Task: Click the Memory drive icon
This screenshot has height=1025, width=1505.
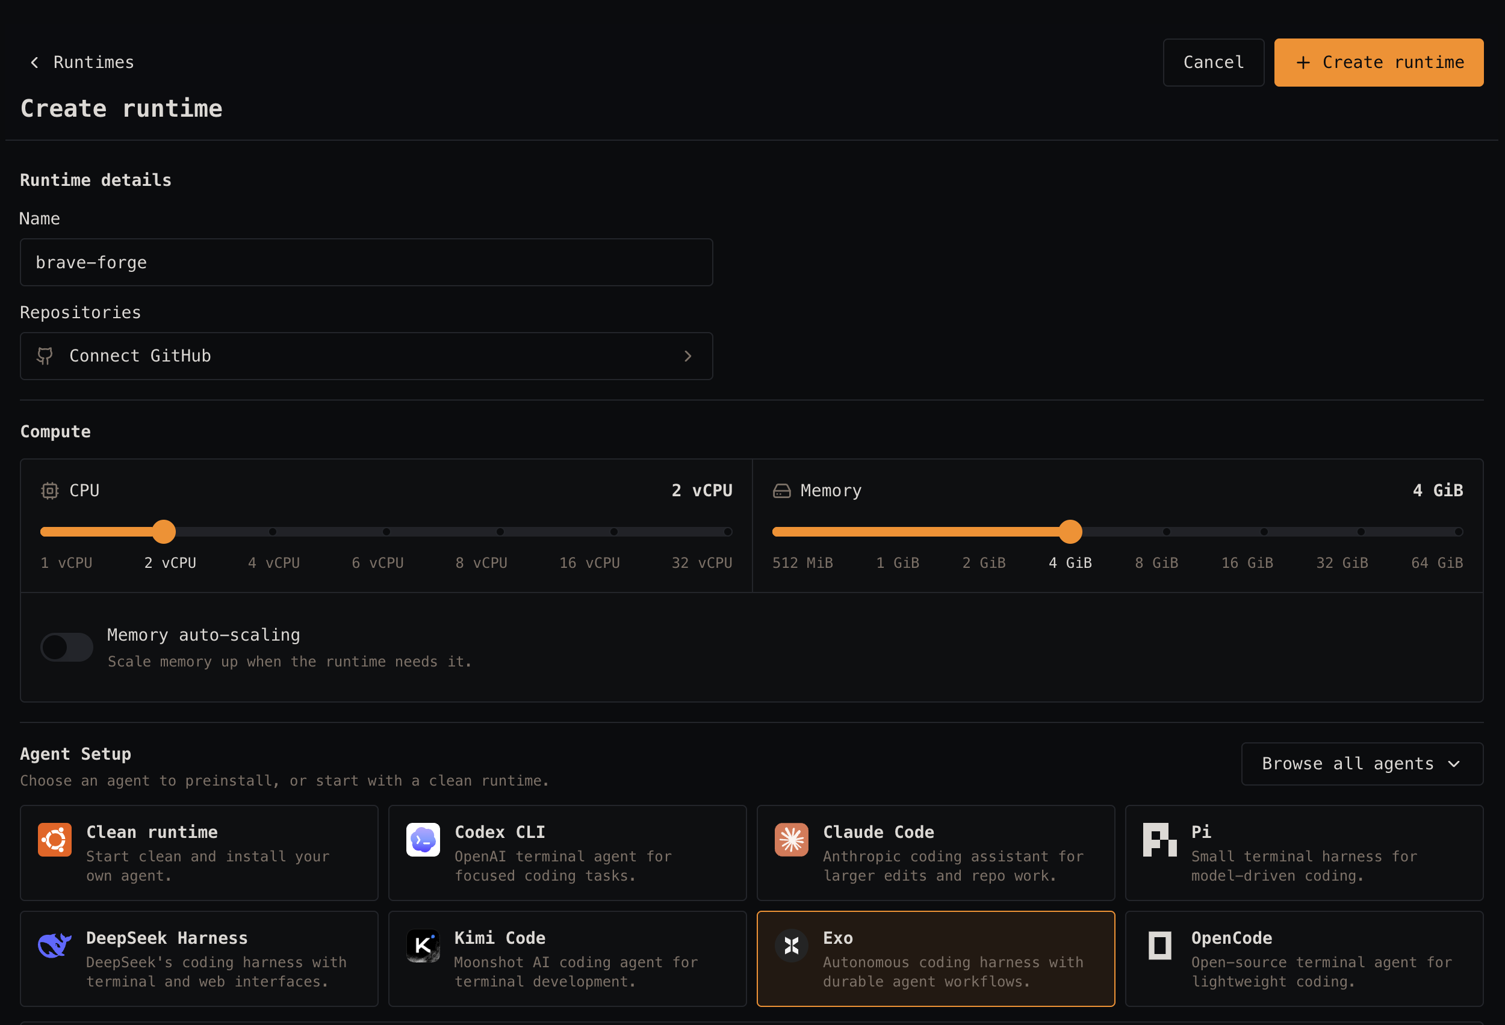Action: tap(781, 490)
